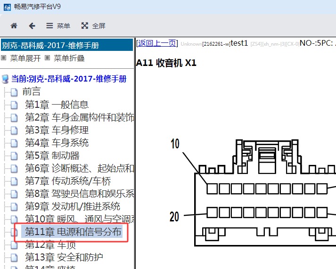The width and height of the screenshot is (336, 269).
Task: Click page icon beside 第4章 车身系统
Action: [14, 143]
